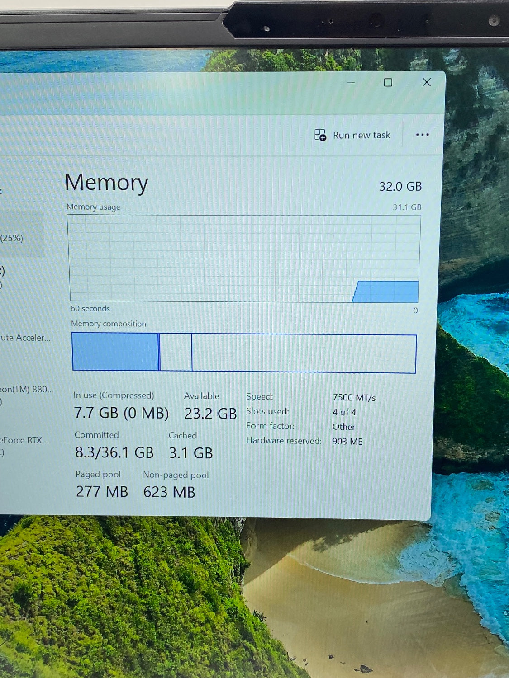
Task: Click the in-use blue segment of Memory composition
Action: pyautogui.click(x=115, y=352)
